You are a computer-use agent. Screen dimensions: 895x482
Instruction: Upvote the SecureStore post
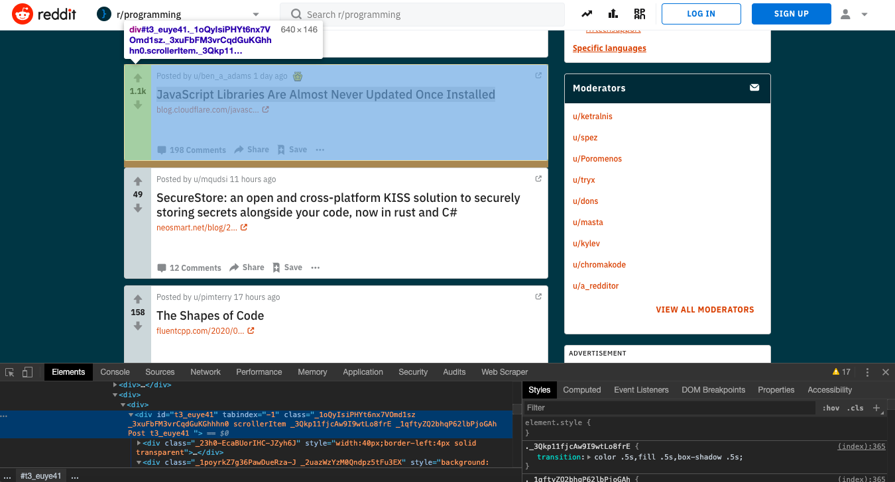pos(137,182)
